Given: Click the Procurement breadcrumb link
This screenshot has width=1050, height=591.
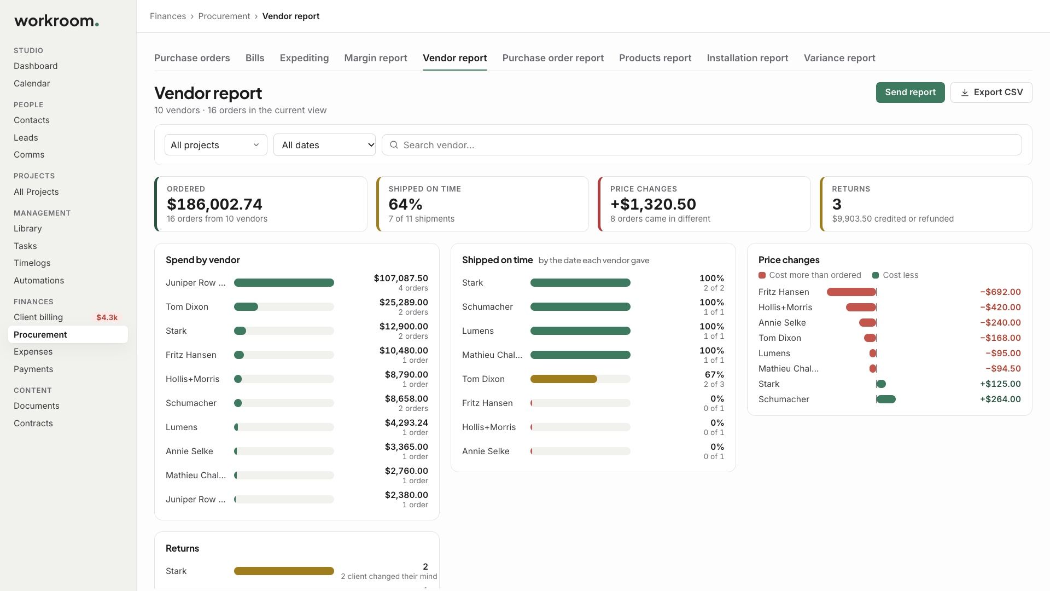Looking at the screenshot, I should coord(224,16).
